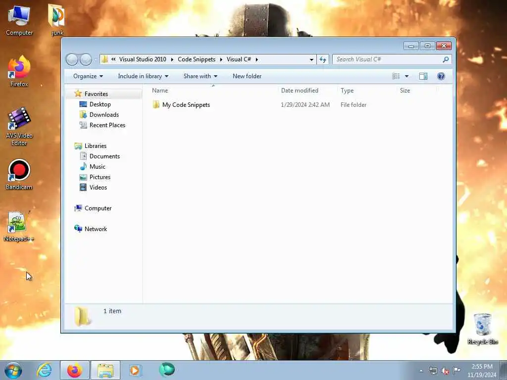507x380 pixels.
Task: Expand arrow after Visual C# breadcrumb
Action: 257,59
